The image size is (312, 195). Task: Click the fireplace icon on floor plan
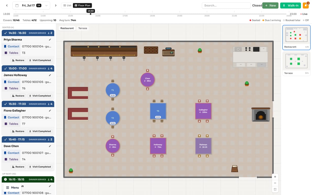tap(261, 115)
